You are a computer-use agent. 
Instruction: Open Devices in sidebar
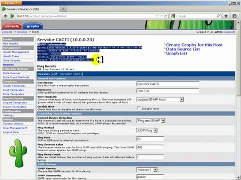point(8,64)
